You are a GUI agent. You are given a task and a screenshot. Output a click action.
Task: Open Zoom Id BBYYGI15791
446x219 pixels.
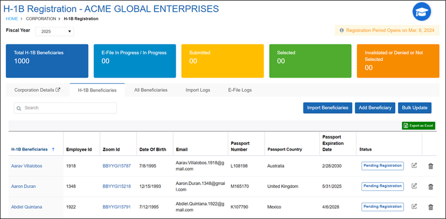(117, 207)
